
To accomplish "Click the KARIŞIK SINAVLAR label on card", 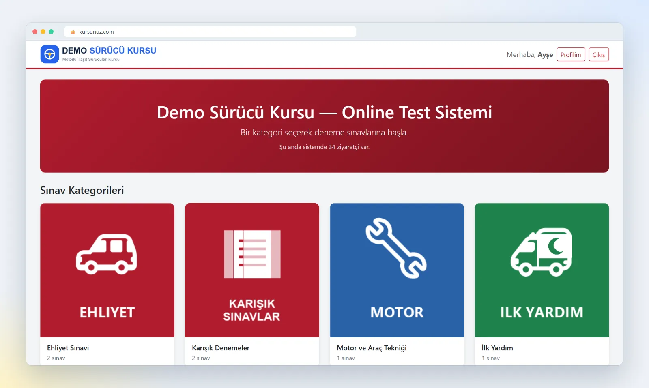I will [252, 310].
